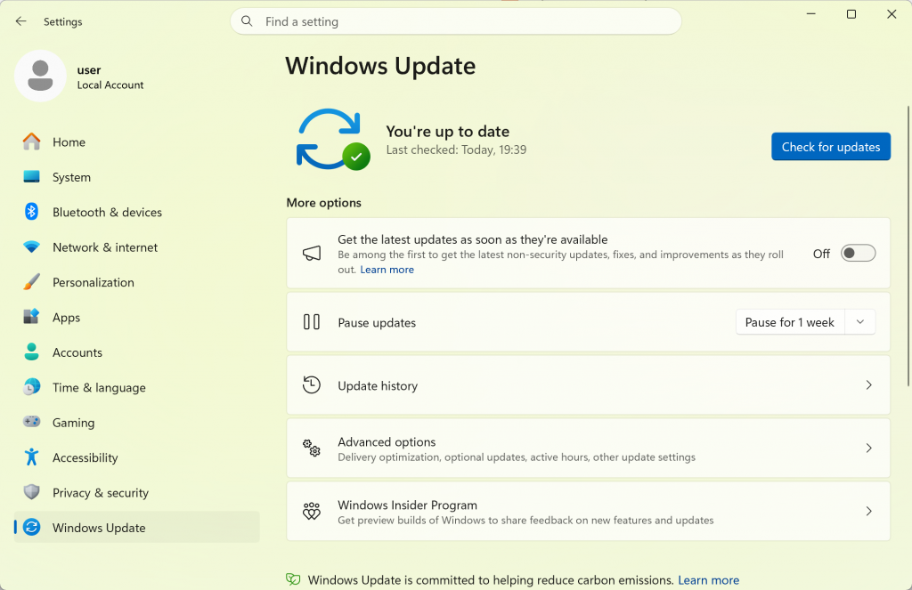Open Personalization settings

click(136, 282)
